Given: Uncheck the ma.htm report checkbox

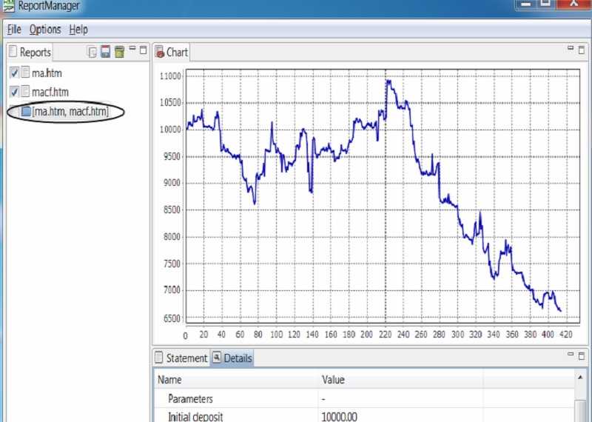Looking at the screenshot, I should coord(14,73).
